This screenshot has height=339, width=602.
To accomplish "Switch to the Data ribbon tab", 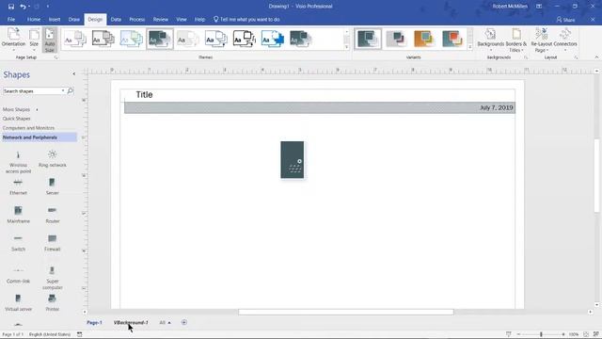I will (x=116, y=19).
